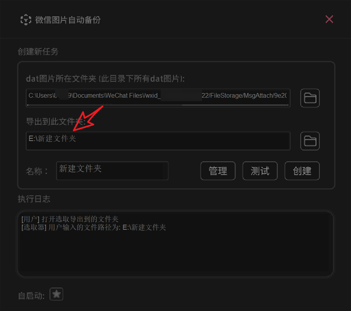Select the log line showing 用户输入的文件路径

click(x=94, y=227)
